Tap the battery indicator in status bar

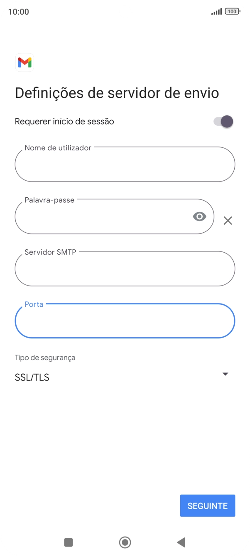click(x=232, y=12)
